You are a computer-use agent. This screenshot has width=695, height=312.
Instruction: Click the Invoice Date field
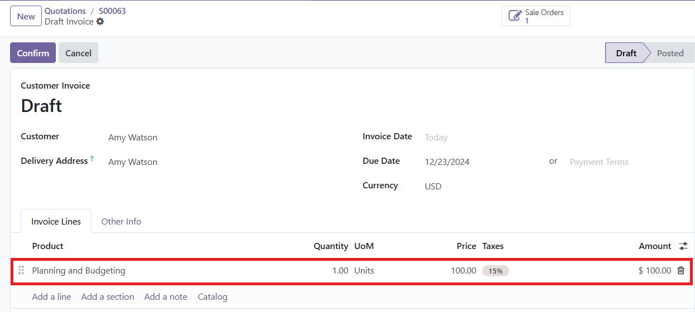tap(480, 138)
